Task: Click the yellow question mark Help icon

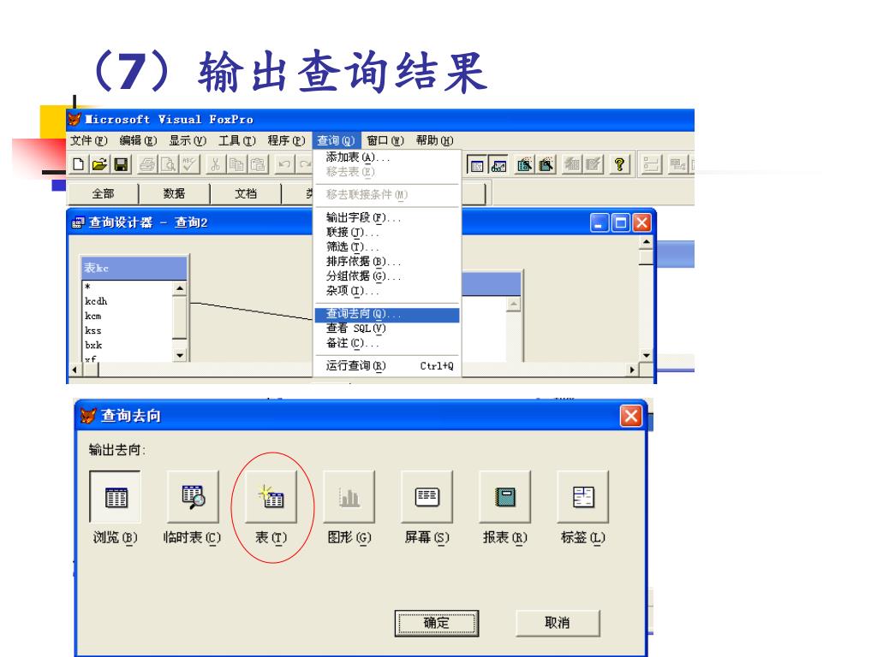Action: [x=619, y=165]
